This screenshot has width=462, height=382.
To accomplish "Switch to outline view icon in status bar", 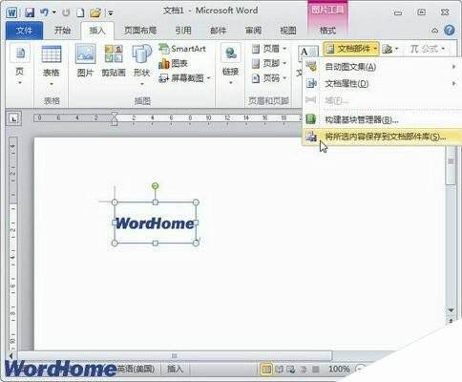I will (x=304, y=370).
